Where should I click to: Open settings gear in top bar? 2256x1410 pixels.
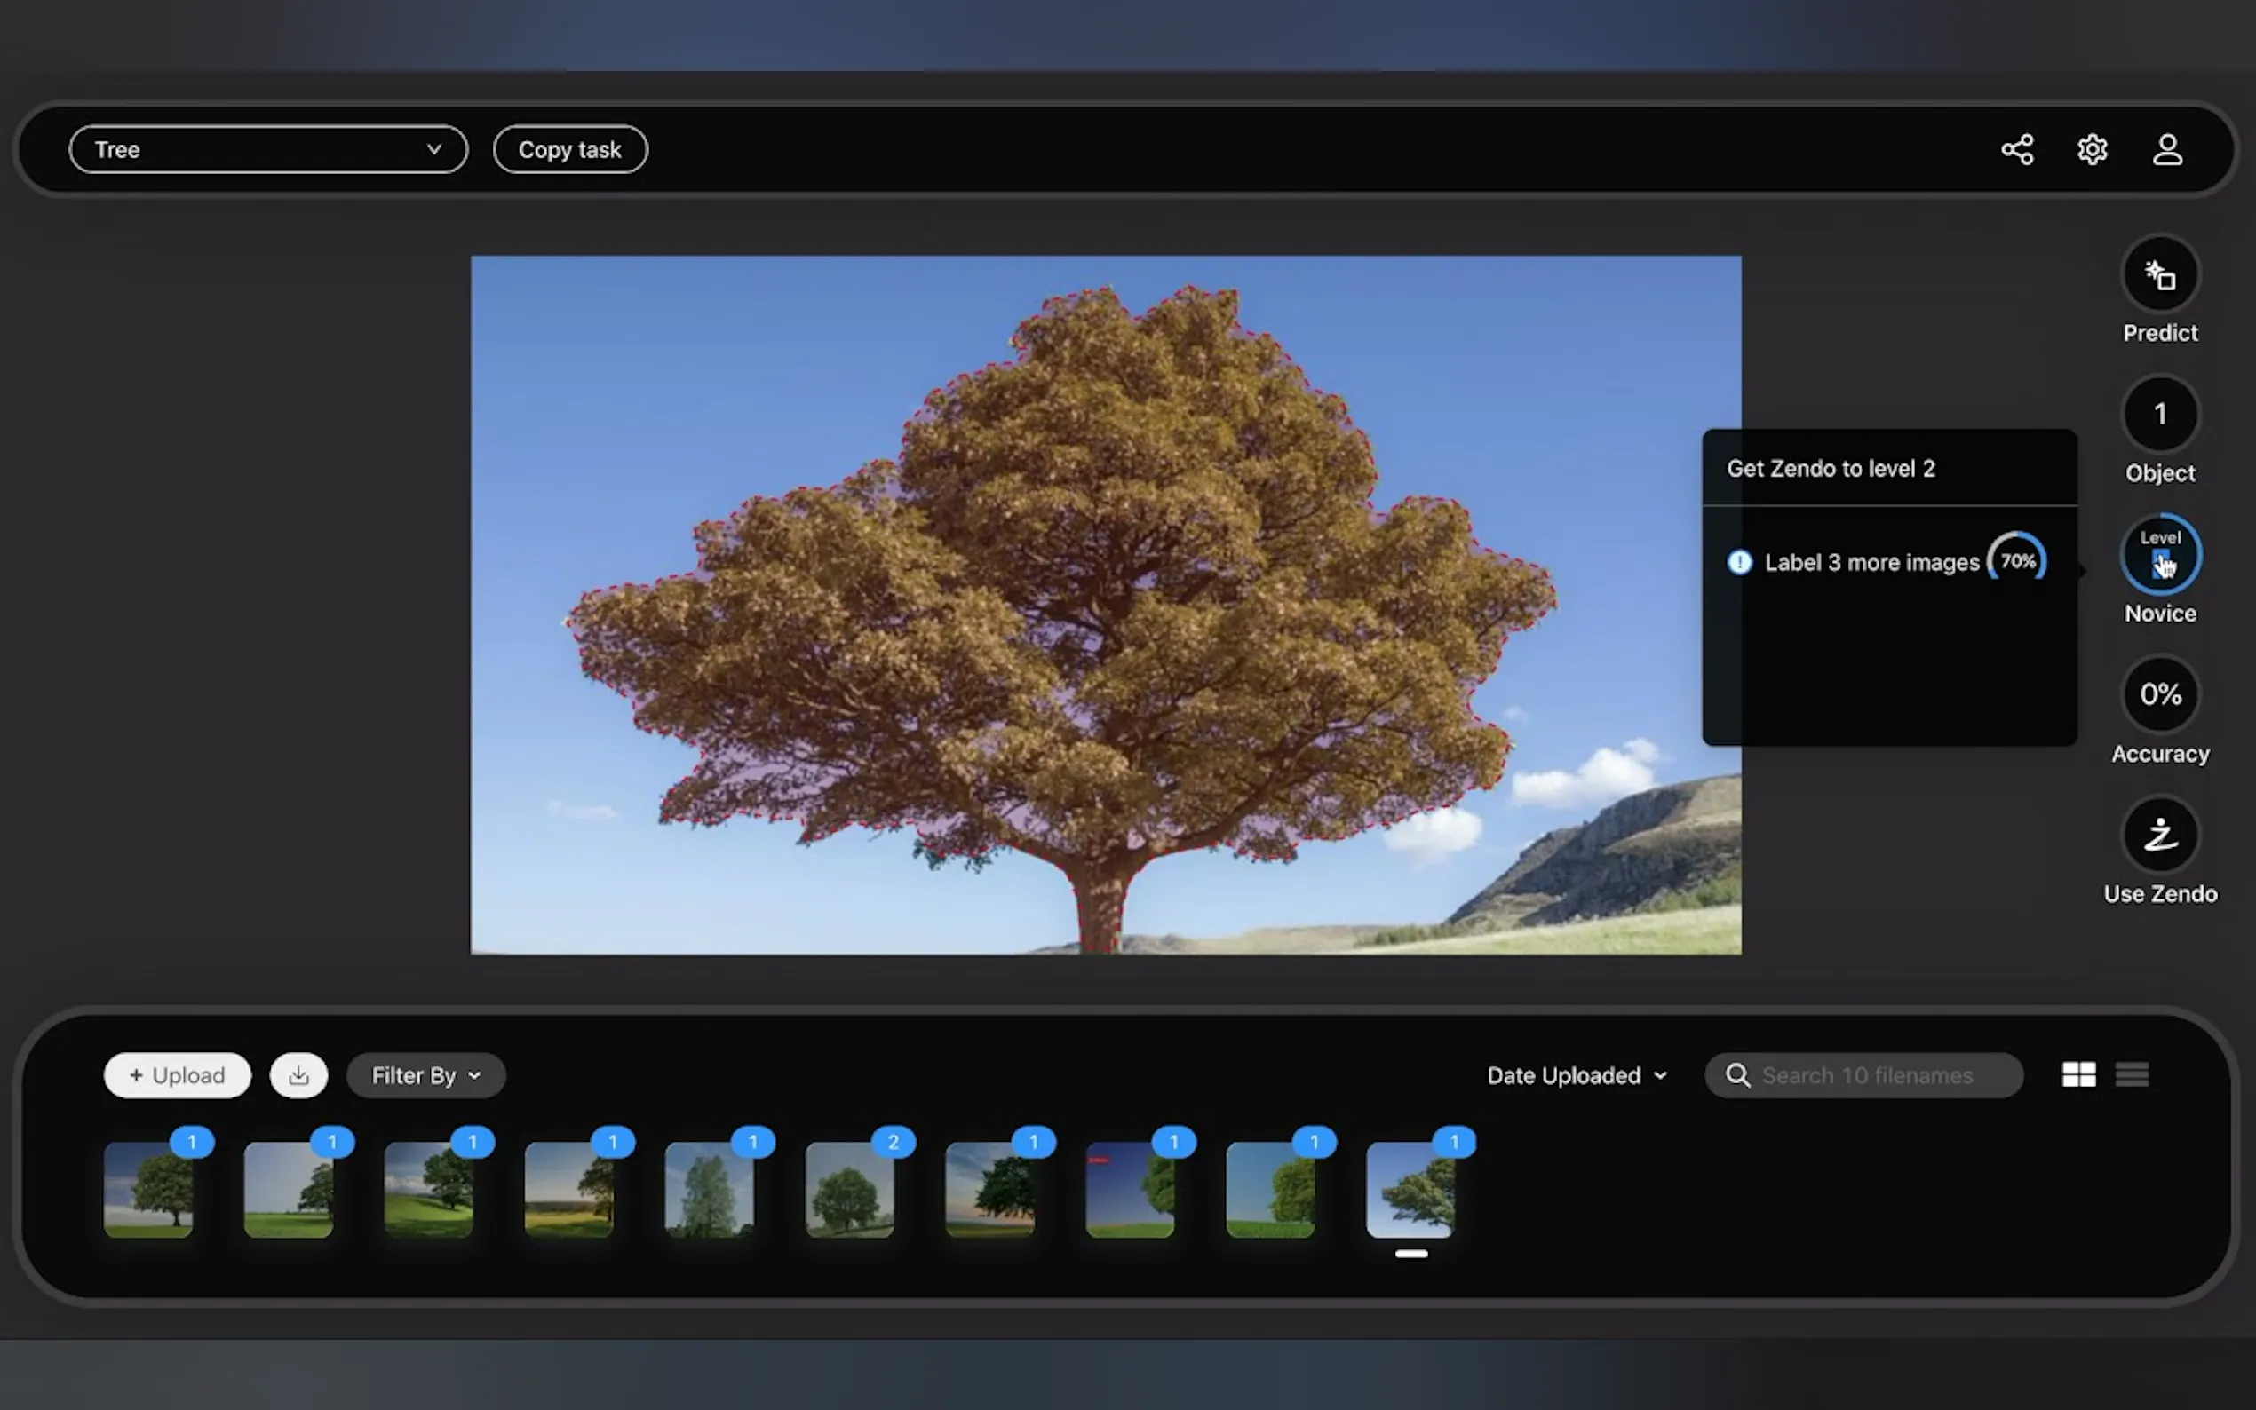[2092, 150]
